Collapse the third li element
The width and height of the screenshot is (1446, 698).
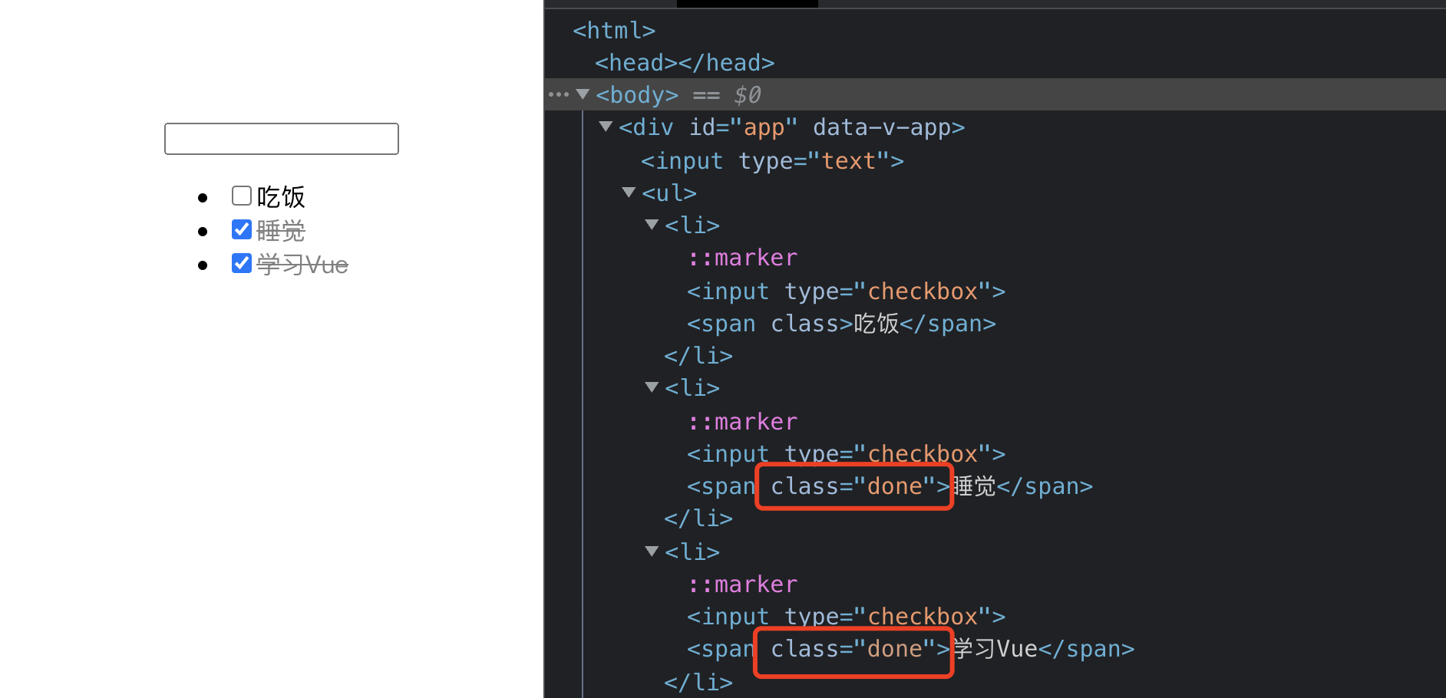(x=652, y=551)
